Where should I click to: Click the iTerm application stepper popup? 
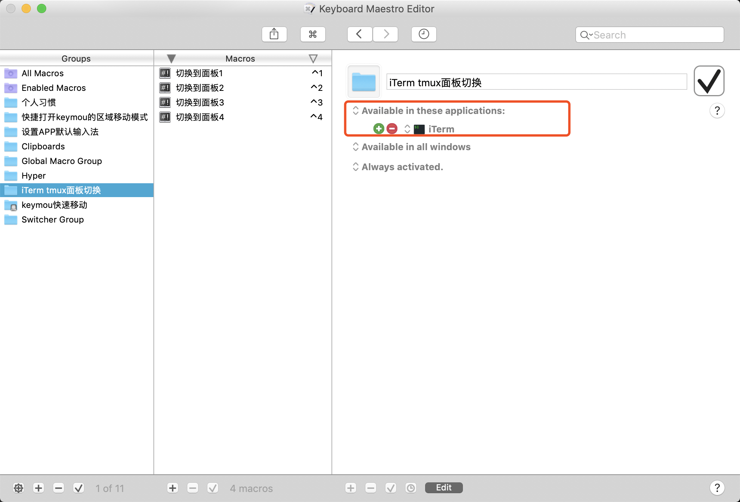[407, 129]
